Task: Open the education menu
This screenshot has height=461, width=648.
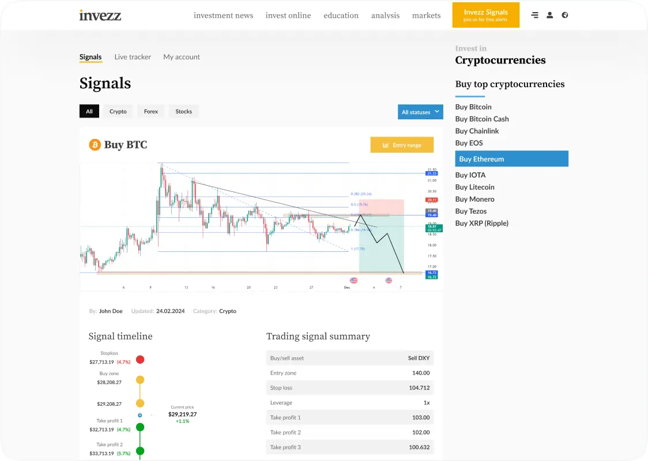Action: click(341, 16)
